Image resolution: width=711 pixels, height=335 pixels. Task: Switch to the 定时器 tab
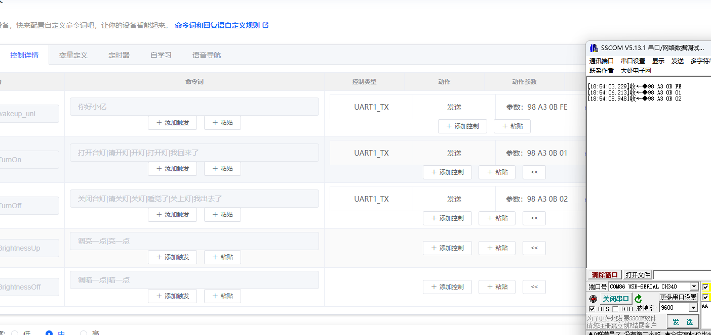119,55
